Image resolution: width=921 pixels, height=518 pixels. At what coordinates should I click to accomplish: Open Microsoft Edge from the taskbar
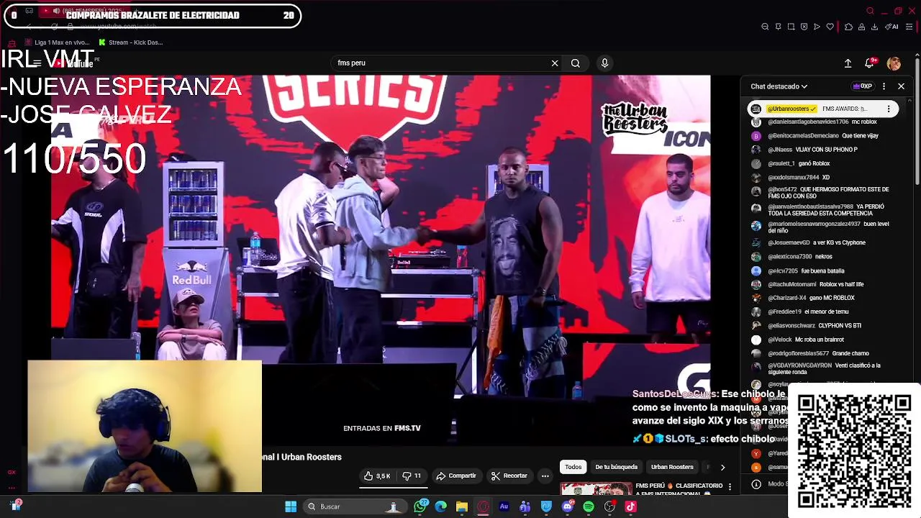441,506
